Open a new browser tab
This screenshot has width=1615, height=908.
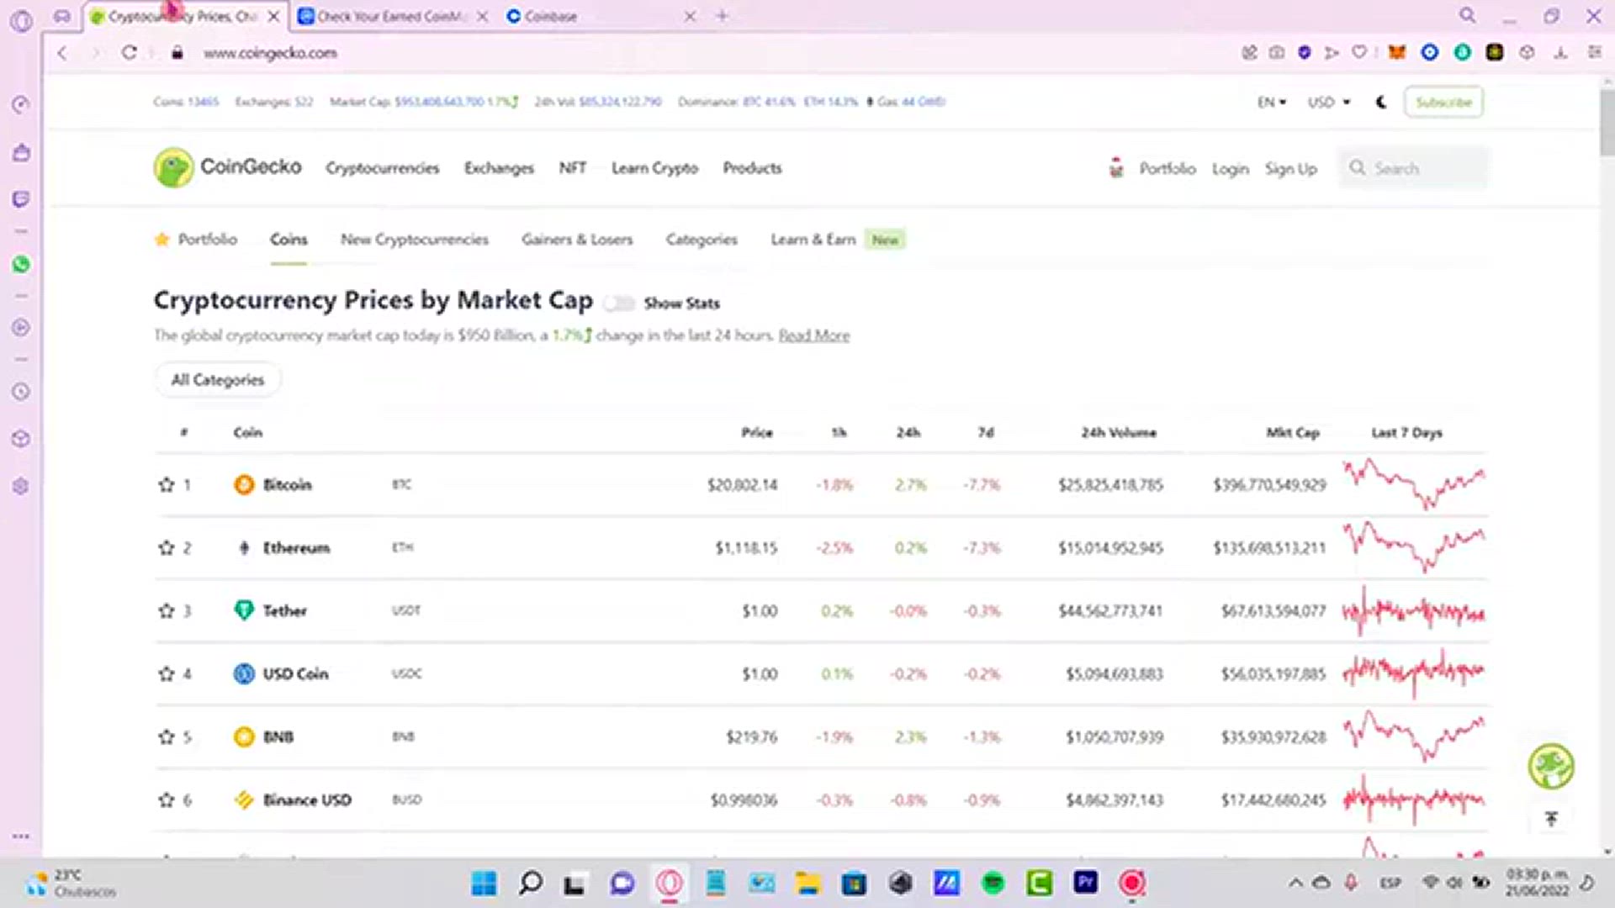click(x=722, y=16)
